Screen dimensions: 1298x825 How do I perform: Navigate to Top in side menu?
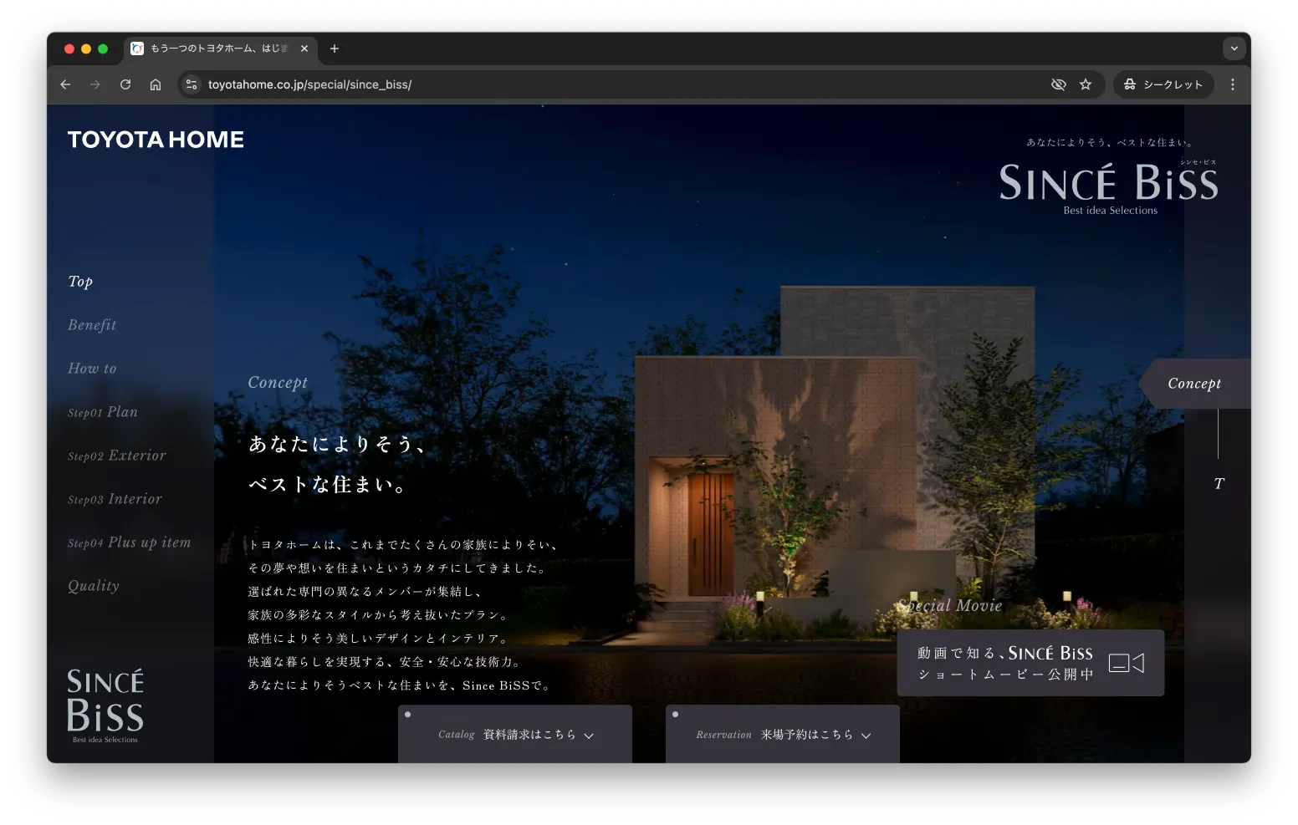80,282
